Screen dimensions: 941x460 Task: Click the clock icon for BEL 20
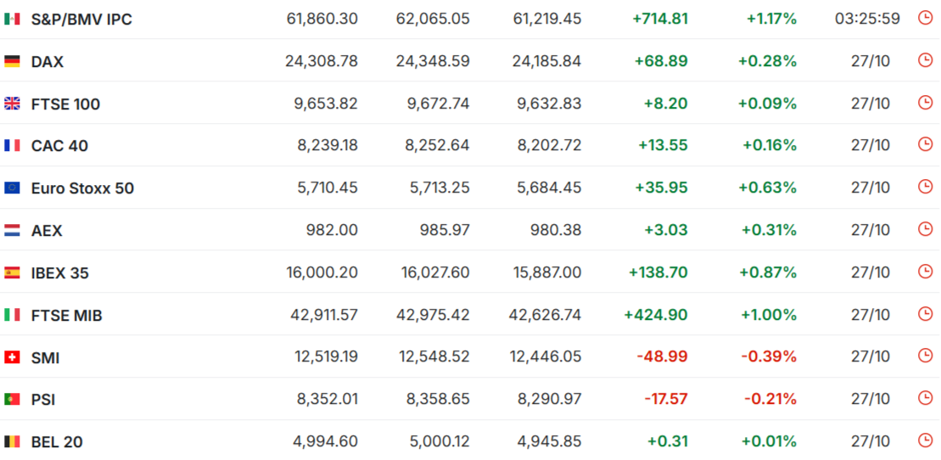(x=925, y=440)
